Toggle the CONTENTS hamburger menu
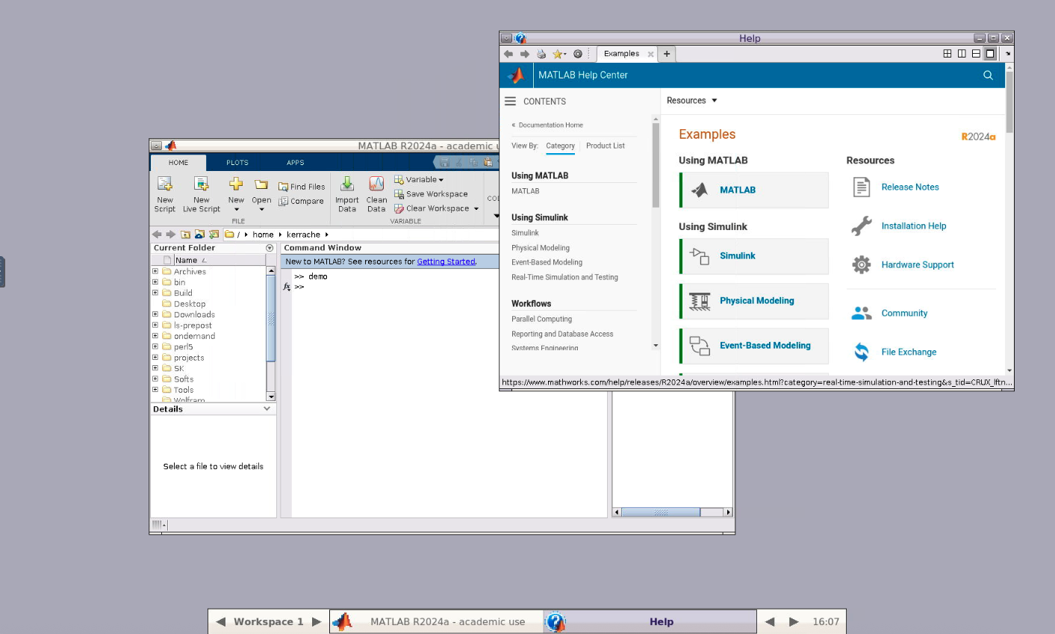This screenshot has width=1055, height=634. (x=511, y=102)
